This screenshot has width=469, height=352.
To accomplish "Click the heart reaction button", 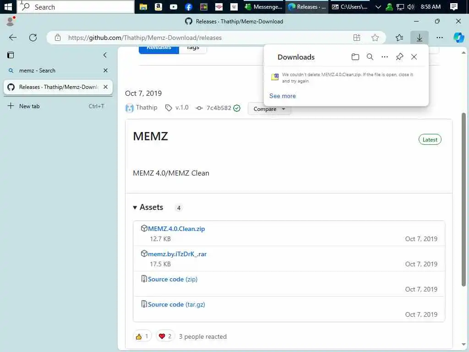I will click(x=165, y=336).
